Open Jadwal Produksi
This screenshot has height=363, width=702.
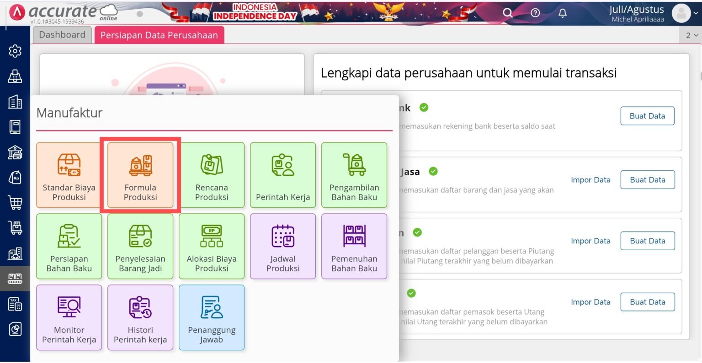click(x=282, y=246)
